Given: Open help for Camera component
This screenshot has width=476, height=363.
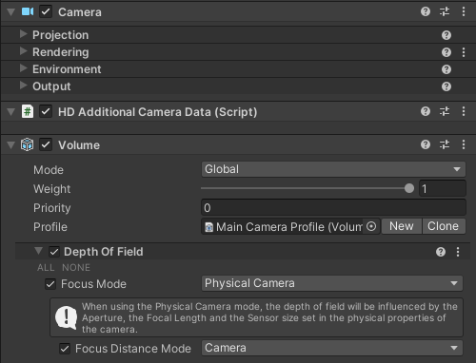Looking at the screenshot, I should 426,11.
